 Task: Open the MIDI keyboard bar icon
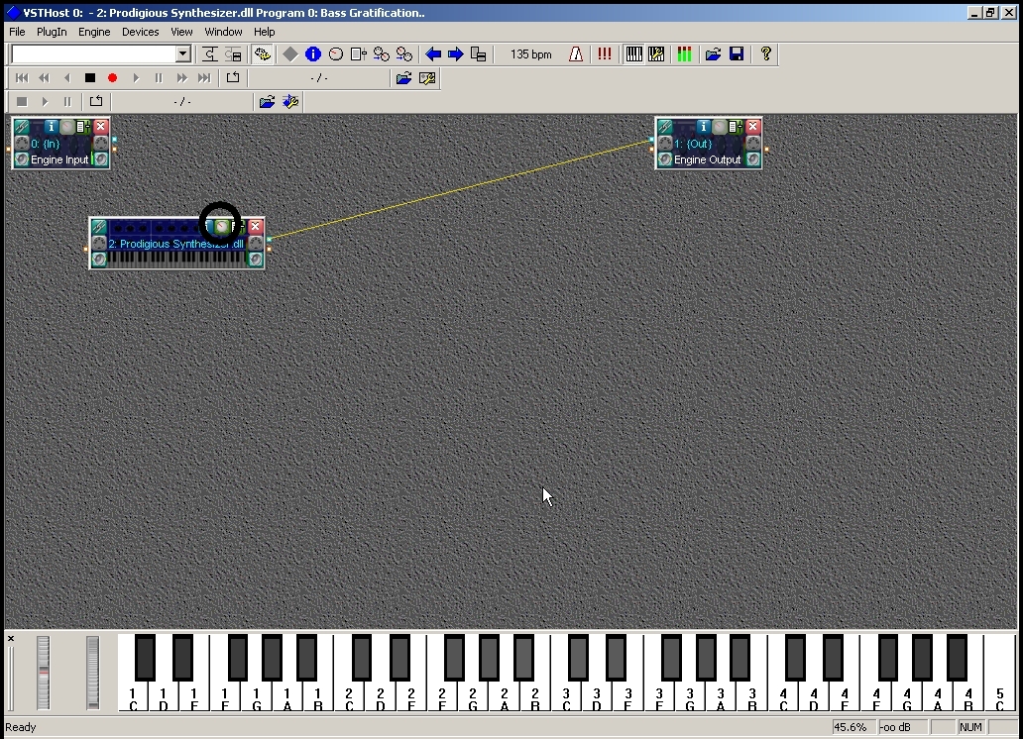coord(634,53)
